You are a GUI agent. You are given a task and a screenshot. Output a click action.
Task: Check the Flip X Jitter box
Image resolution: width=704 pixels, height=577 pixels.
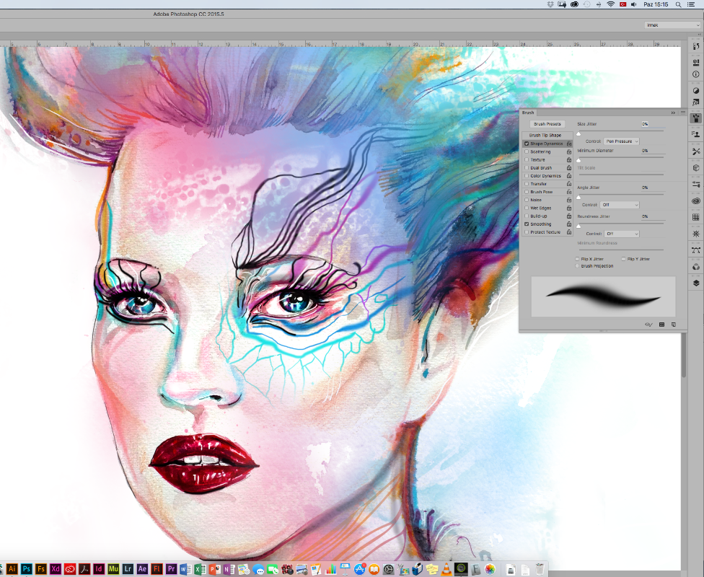[577, 259]
